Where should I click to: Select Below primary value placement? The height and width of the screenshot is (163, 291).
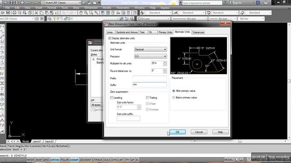click(174, 97)
